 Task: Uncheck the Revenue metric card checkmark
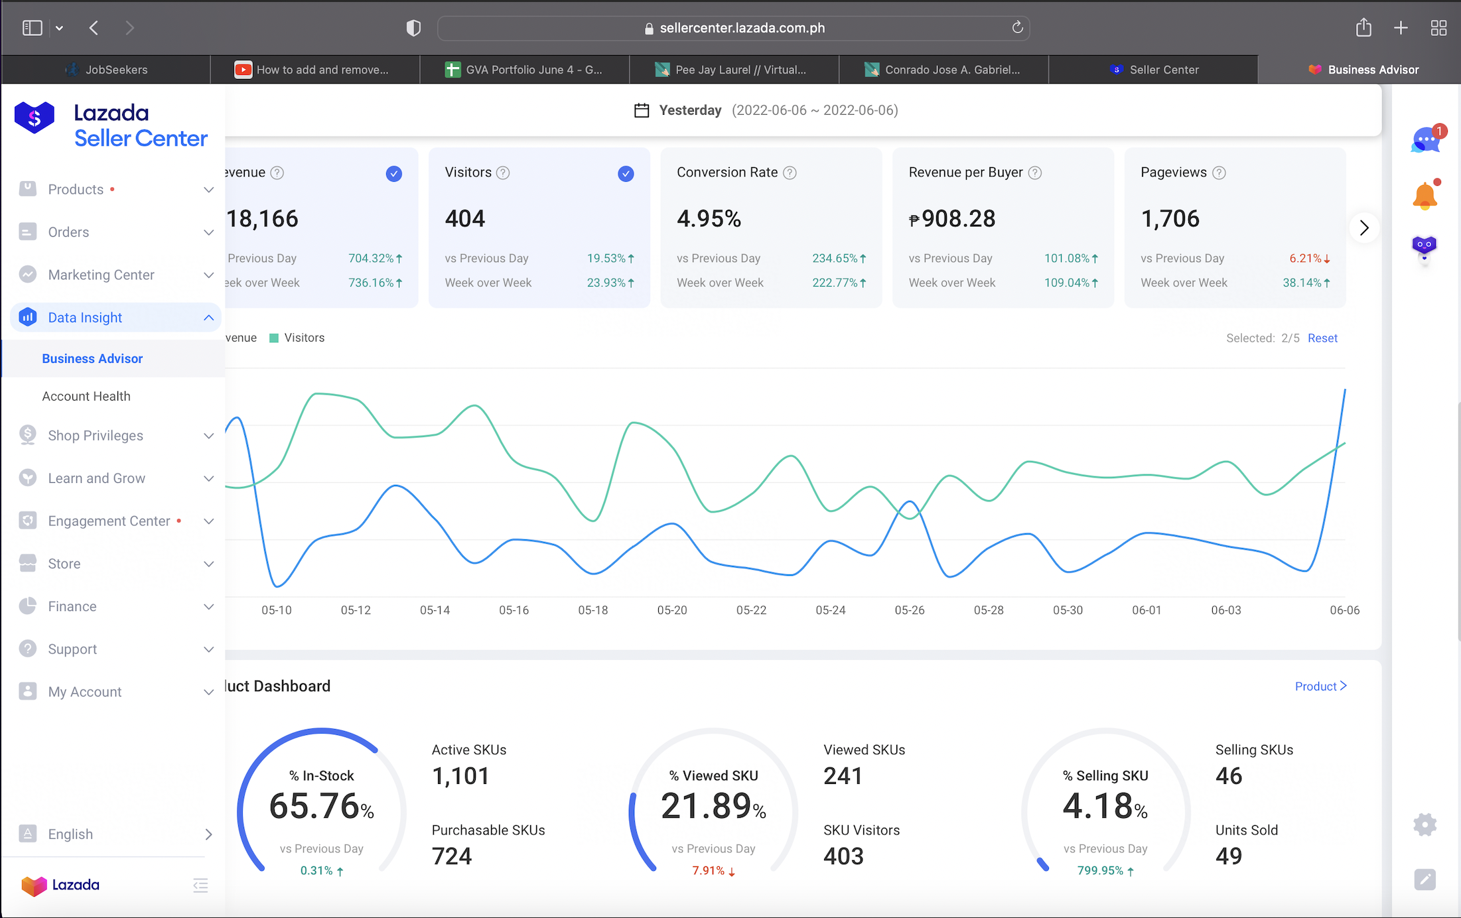coord(393,174)
